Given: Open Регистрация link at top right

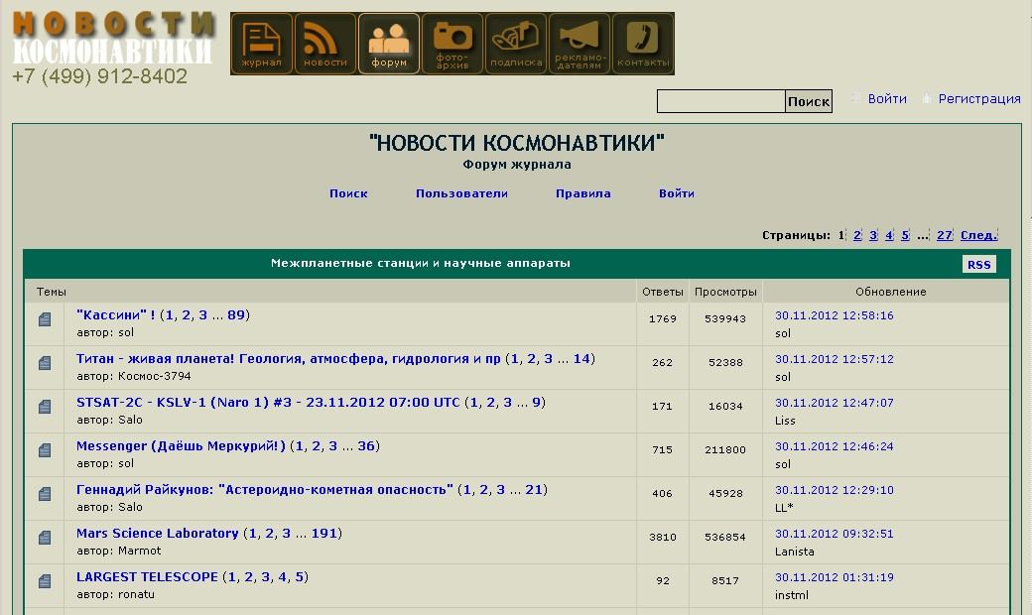Looking at the screenshot, I should tap(978, 99).
